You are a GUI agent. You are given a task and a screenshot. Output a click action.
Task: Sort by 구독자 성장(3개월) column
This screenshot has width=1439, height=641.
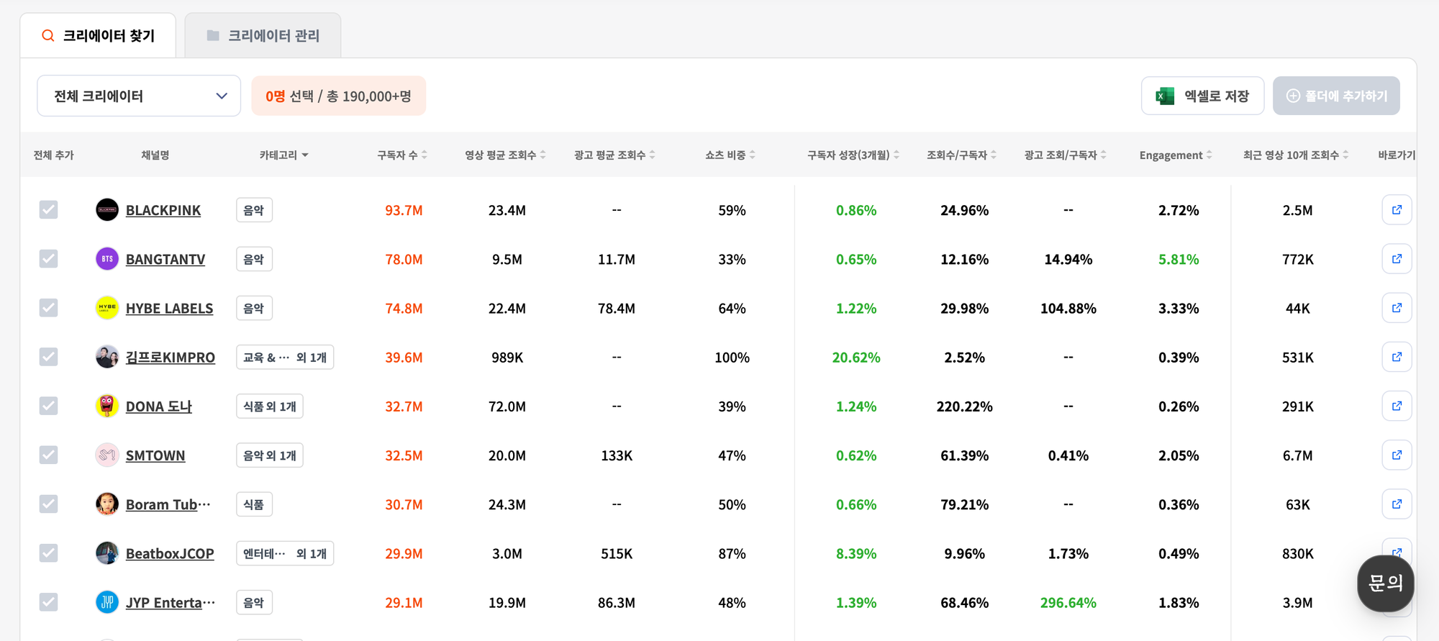click(x=853, y=155)
